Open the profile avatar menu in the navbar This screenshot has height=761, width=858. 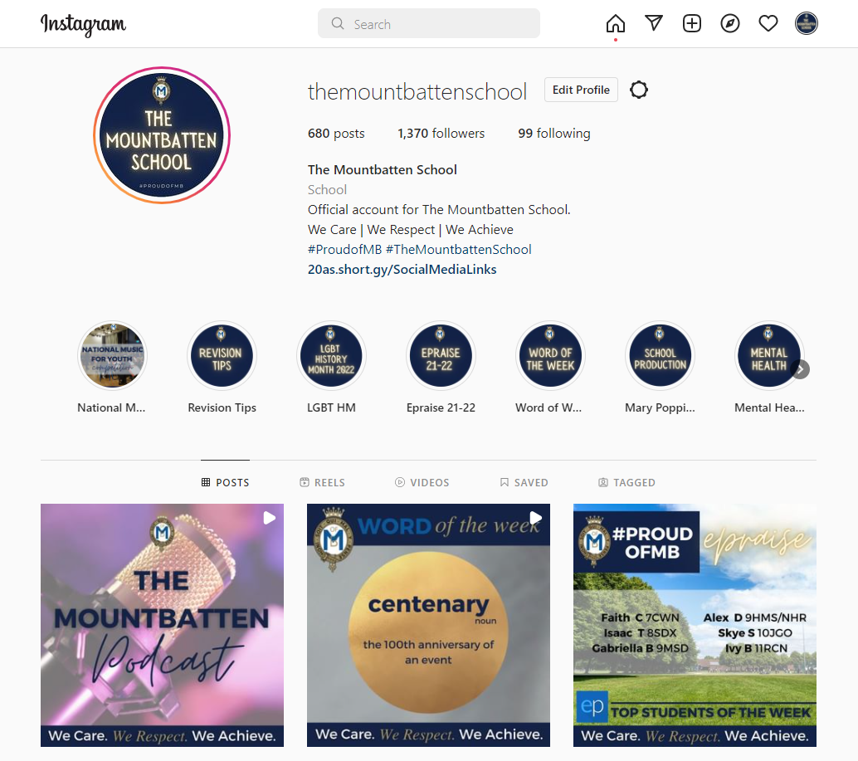pyautogui.click(x=806, y=23)
